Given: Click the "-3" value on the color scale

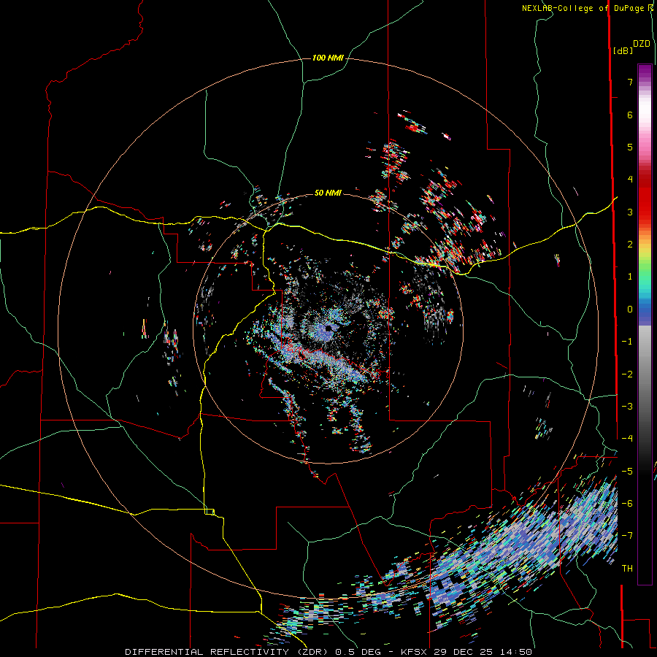Looking at the screenshot, I should point(627,407).
